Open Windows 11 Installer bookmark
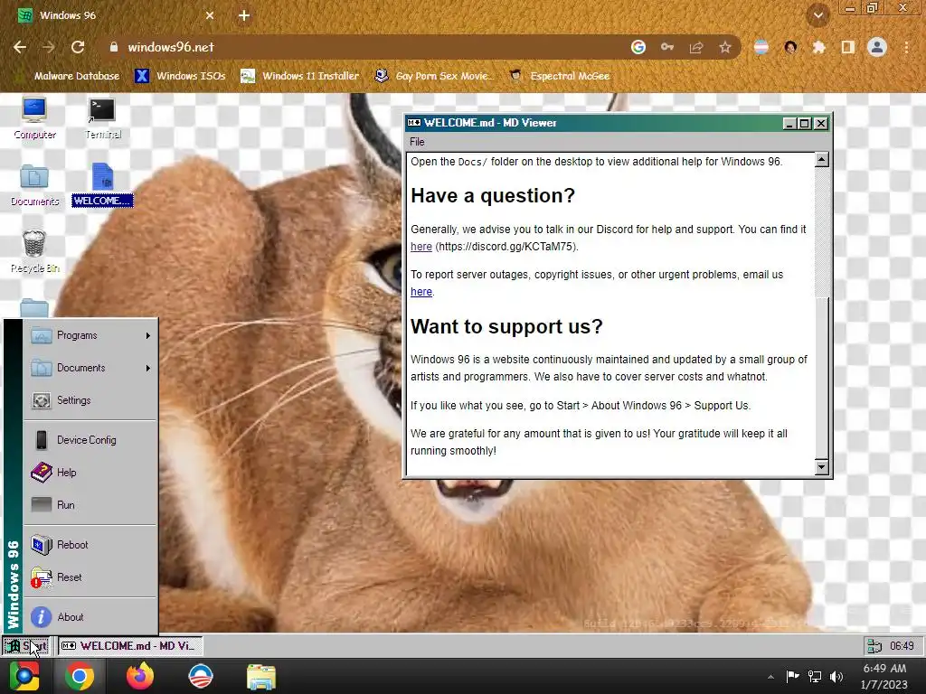The width and height of the screenshot is (926, 694). [300, 76]
